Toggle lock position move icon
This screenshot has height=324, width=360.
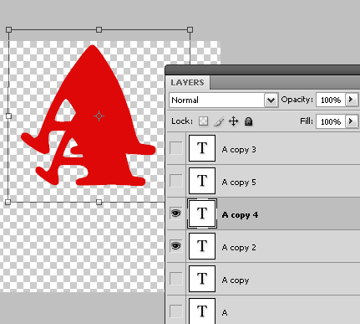click(x=233, y=121)
